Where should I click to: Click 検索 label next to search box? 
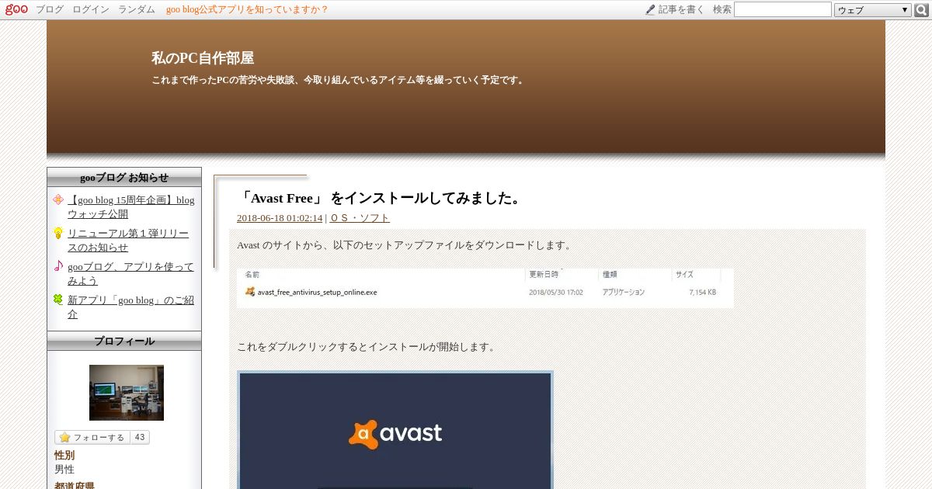722,9
